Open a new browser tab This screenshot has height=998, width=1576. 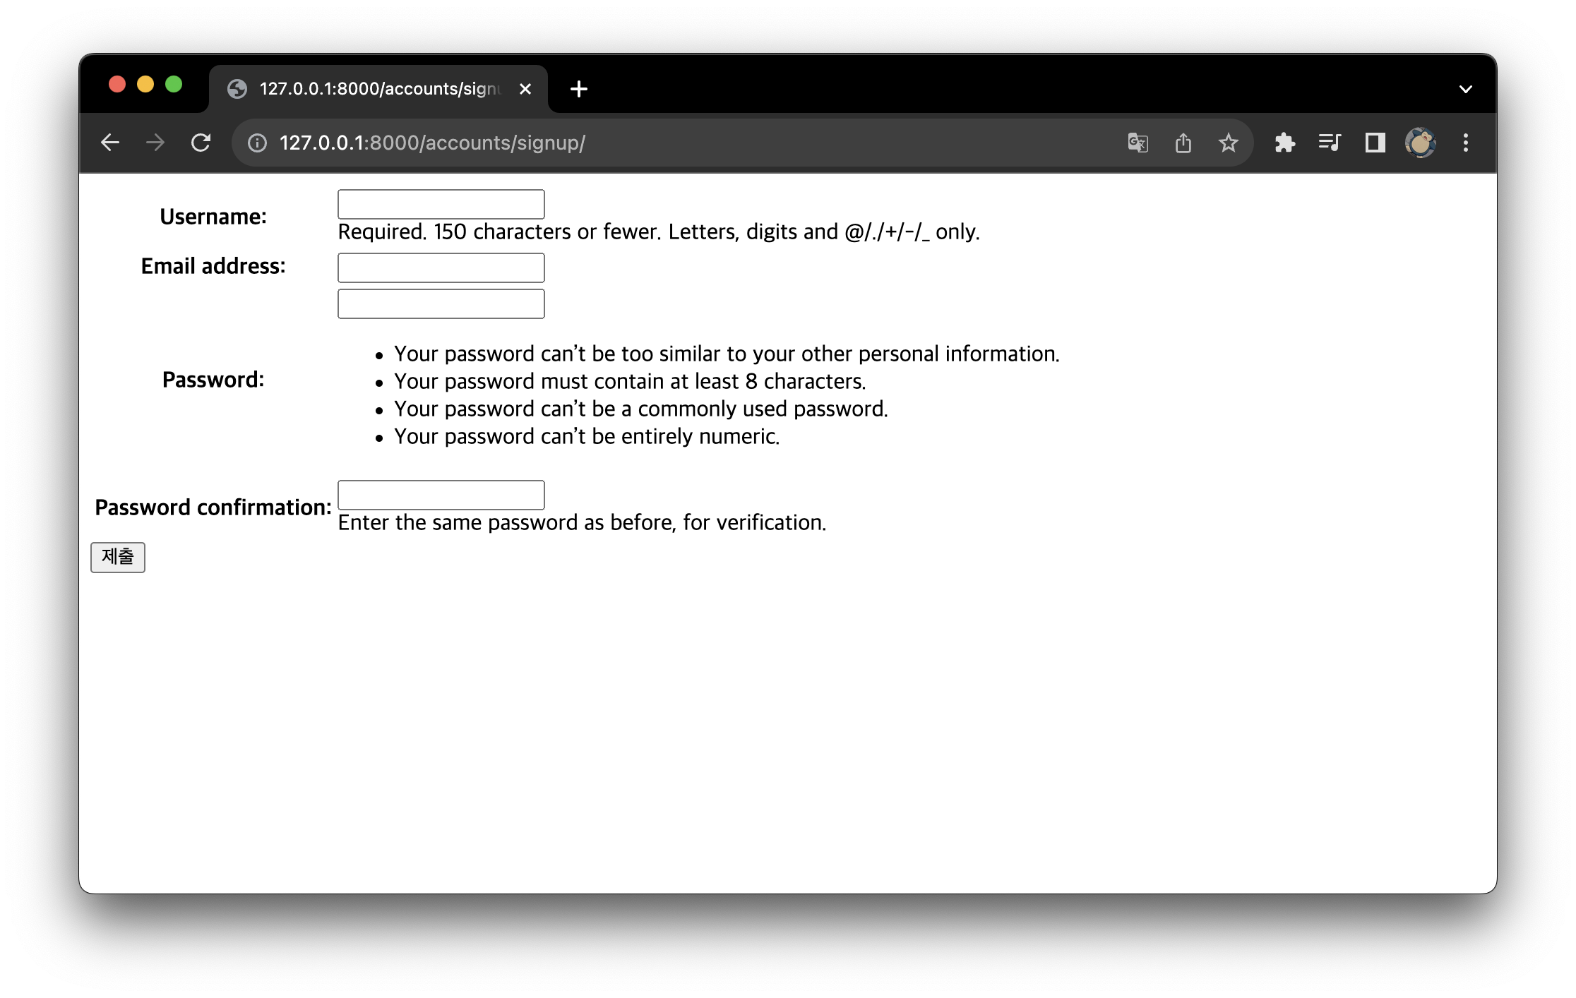click(579, 89)
